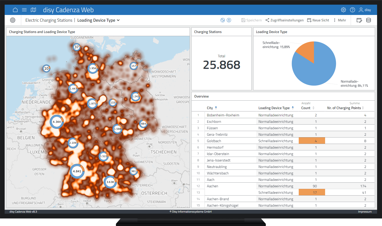Click the lock icon in the toolbar

(229, 20)
